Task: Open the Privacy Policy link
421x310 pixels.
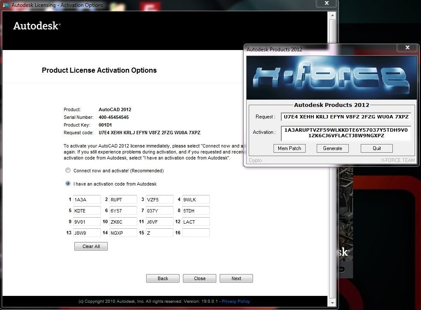Action: coord(236,301)
